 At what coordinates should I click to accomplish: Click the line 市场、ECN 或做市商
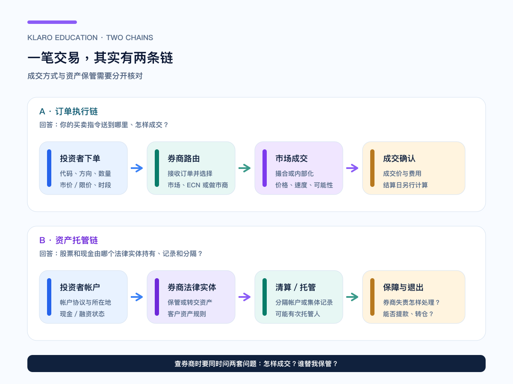[x=198, y=185]
